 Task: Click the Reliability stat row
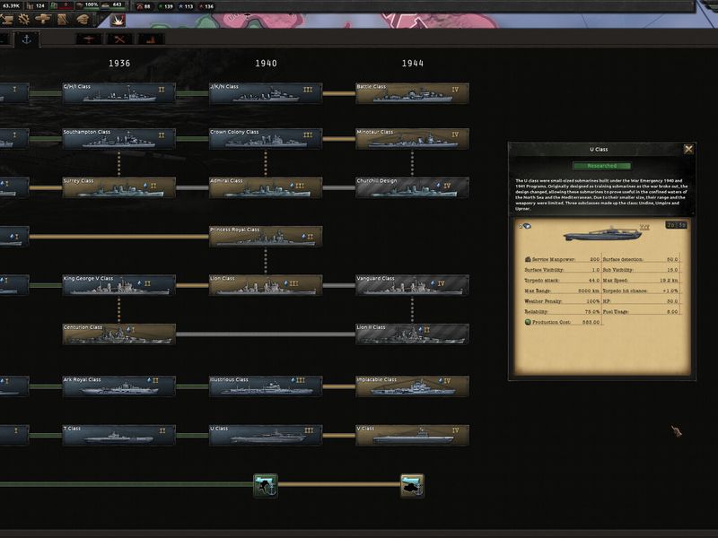(x=563, y=311)
